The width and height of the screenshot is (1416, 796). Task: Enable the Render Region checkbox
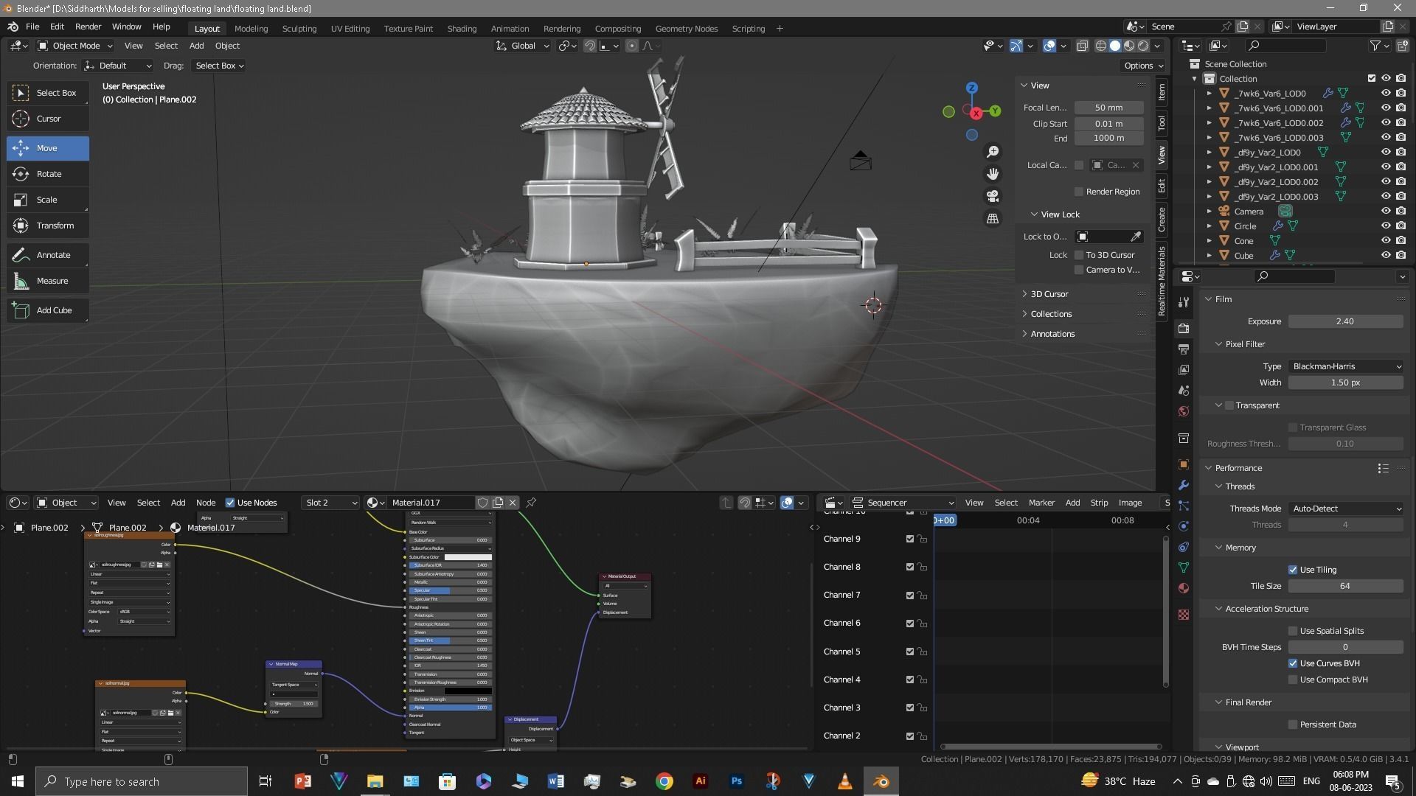tap(1079, 192)
